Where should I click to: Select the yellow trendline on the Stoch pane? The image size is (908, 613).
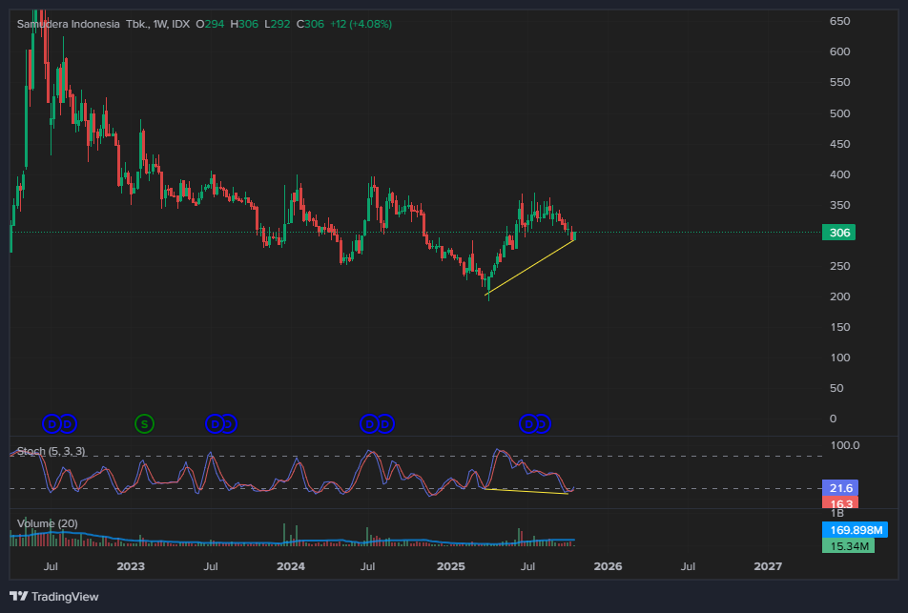[526, 491]
